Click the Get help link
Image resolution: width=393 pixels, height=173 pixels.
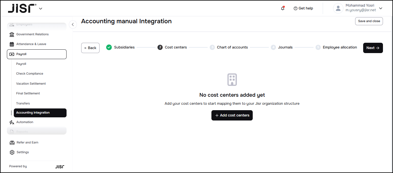pos(303,8)
